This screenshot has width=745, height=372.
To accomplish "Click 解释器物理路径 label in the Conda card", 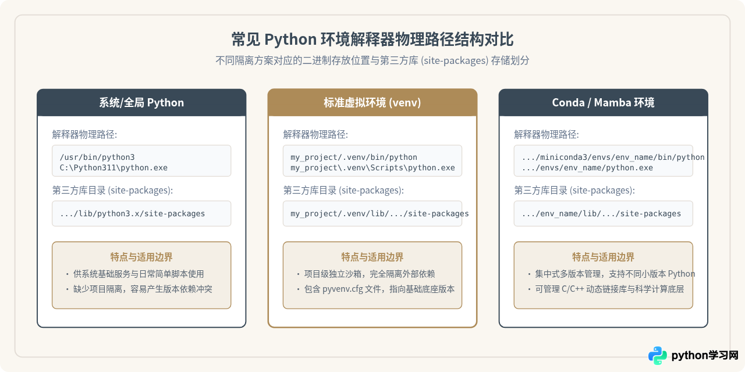I will [x=547, y=135].
